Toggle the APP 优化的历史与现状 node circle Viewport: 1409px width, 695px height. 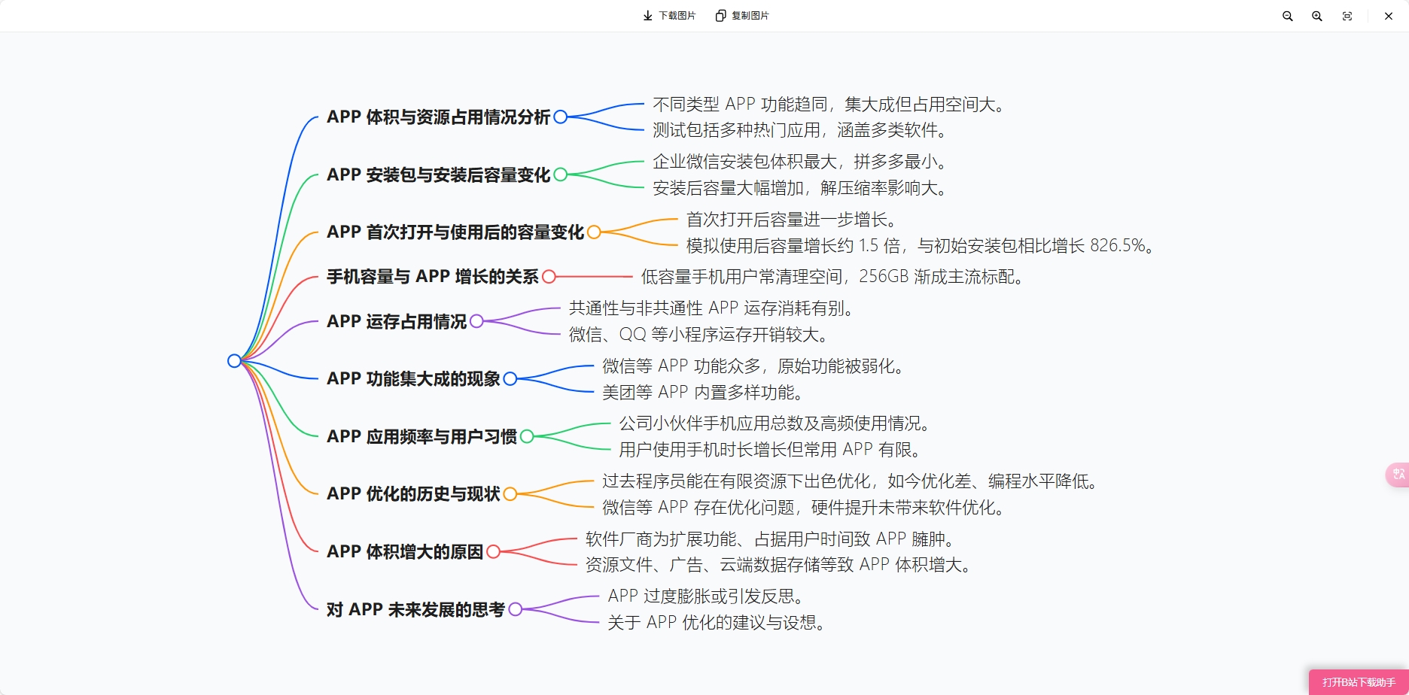pos(511,495)
